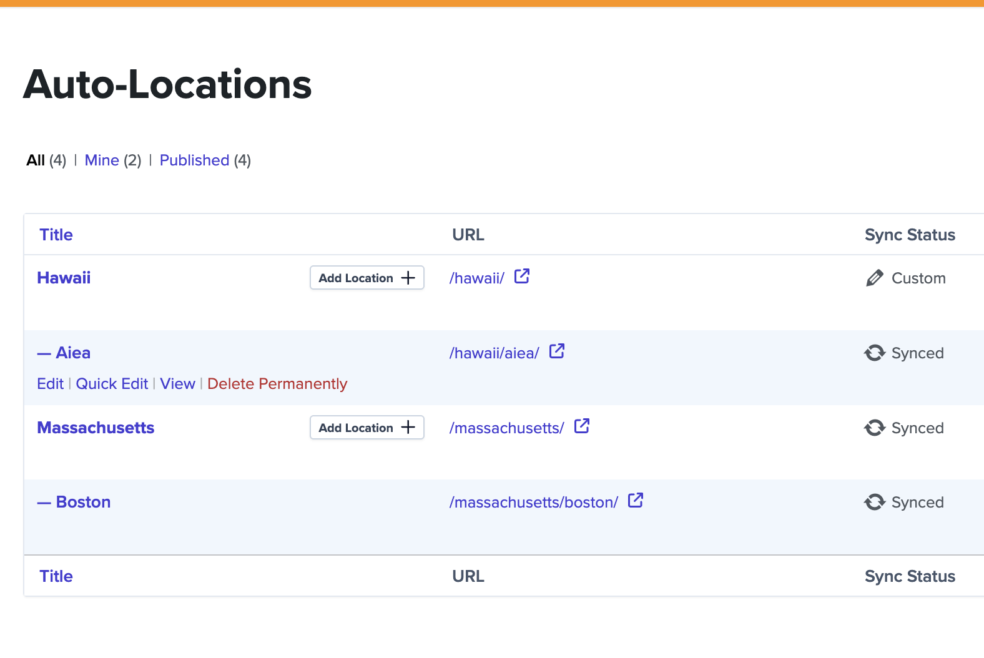984x658 pixels.
Task: Click Delete Permanently under Aiea
Action: tap(277, 384)
